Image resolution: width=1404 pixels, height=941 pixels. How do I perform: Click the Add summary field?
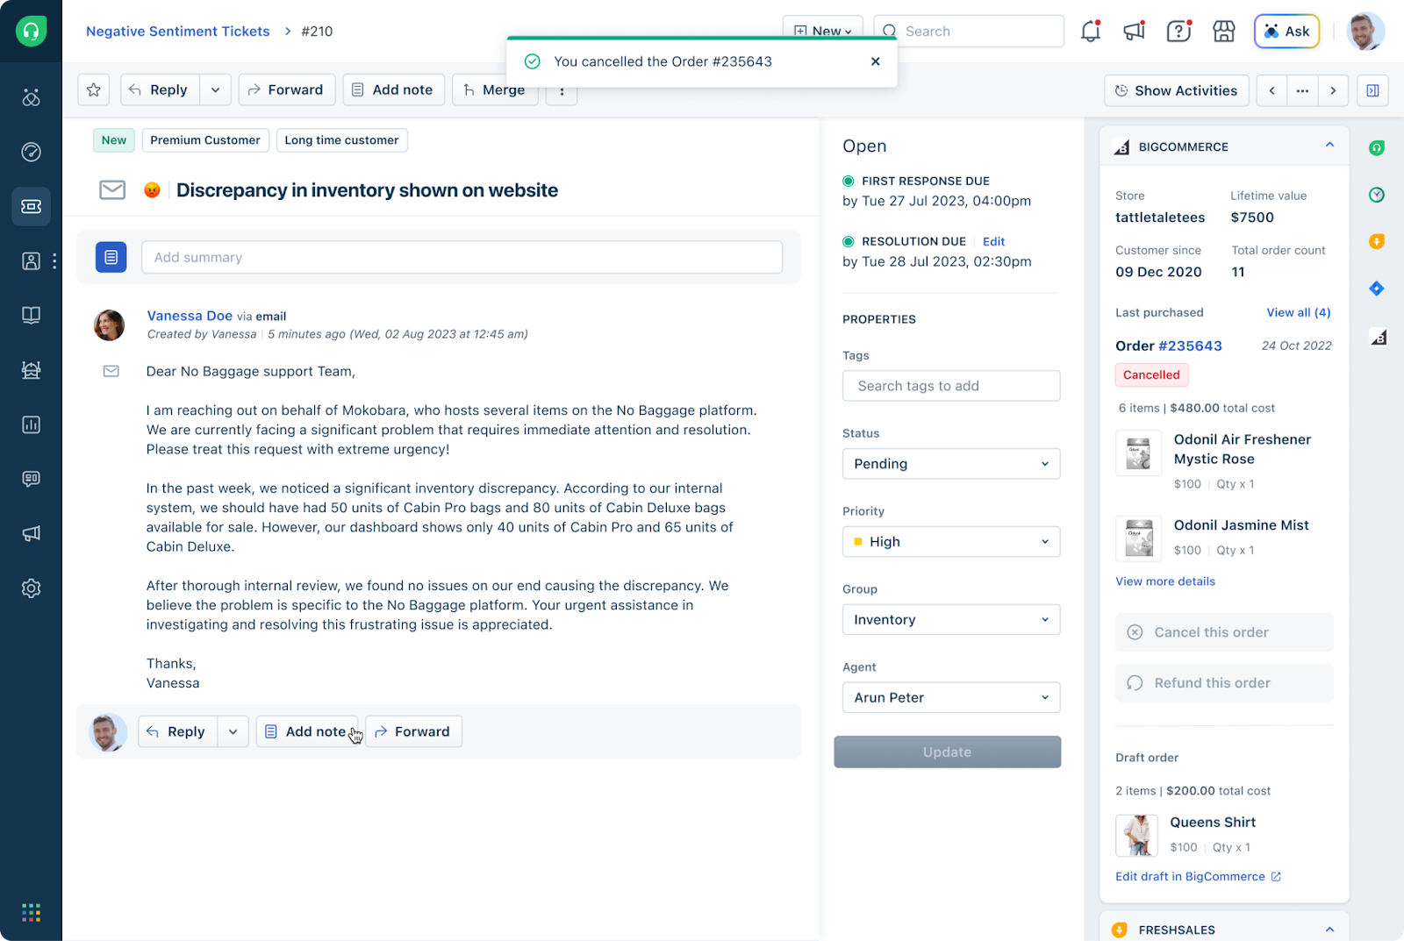pyautogui.click(x=462, y=257)
